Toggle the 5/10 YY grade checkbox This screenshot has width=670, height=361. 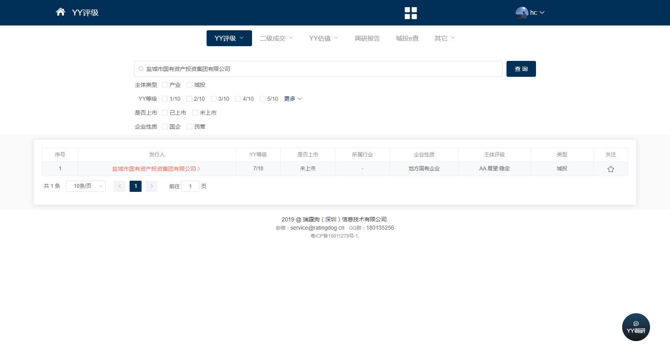(x=262, y=99)
